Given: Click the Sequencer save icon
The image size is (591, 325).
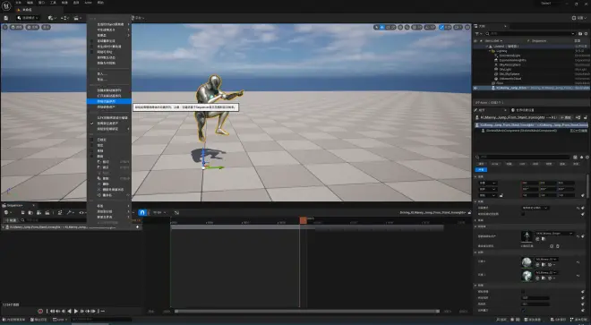Looking at the screenshot, I should [22, 213].
